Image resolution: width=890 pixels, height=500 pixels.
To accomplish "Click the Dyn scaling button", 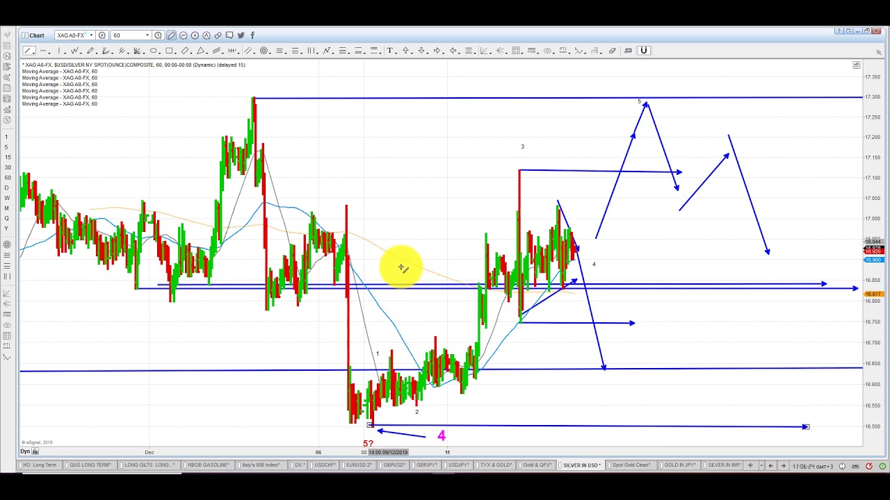I will [x=25, y=451].
